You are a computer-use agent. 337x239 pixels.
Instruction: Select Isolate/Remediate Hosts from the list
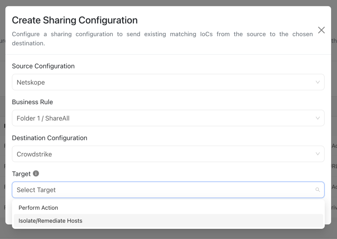coord(168,221)
